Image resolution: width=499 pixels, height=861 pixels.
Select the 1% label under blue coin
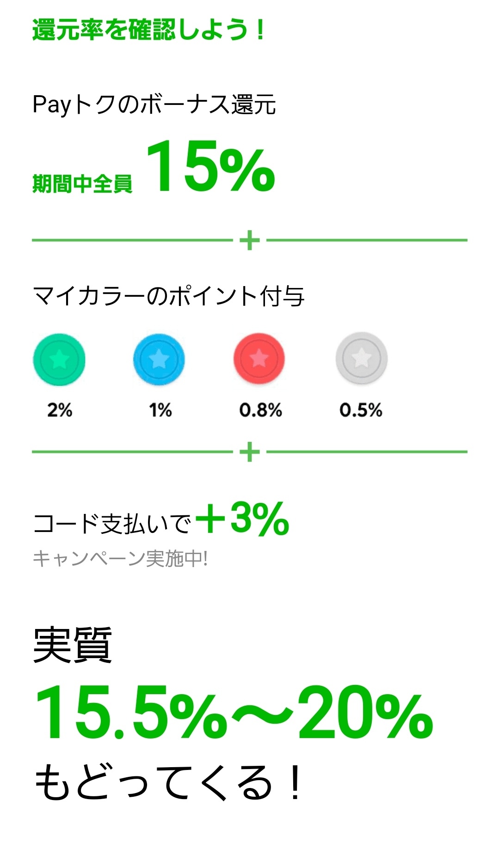(160, 410)
